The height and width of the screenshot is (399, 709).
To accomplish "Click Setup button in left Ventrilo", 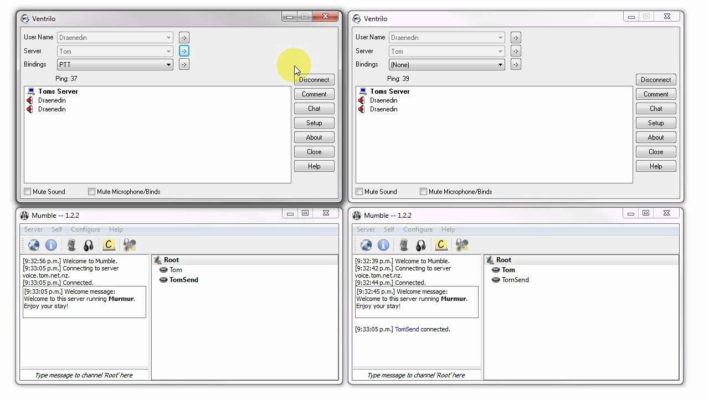I will click(314, 123).
